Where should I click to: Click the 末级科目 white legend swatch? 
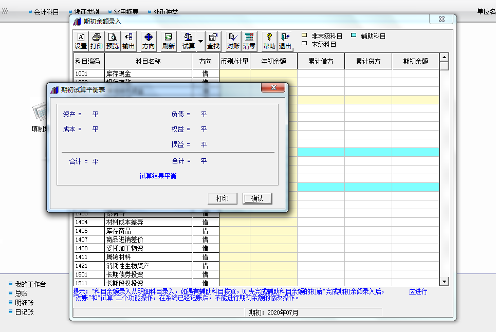pyautogui.click(x=304, y=43)
